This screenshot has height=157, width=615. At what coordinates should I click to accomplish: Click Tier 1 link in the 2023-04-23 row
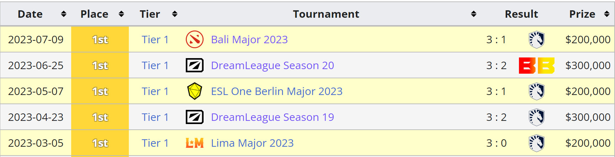coord(155,117)
